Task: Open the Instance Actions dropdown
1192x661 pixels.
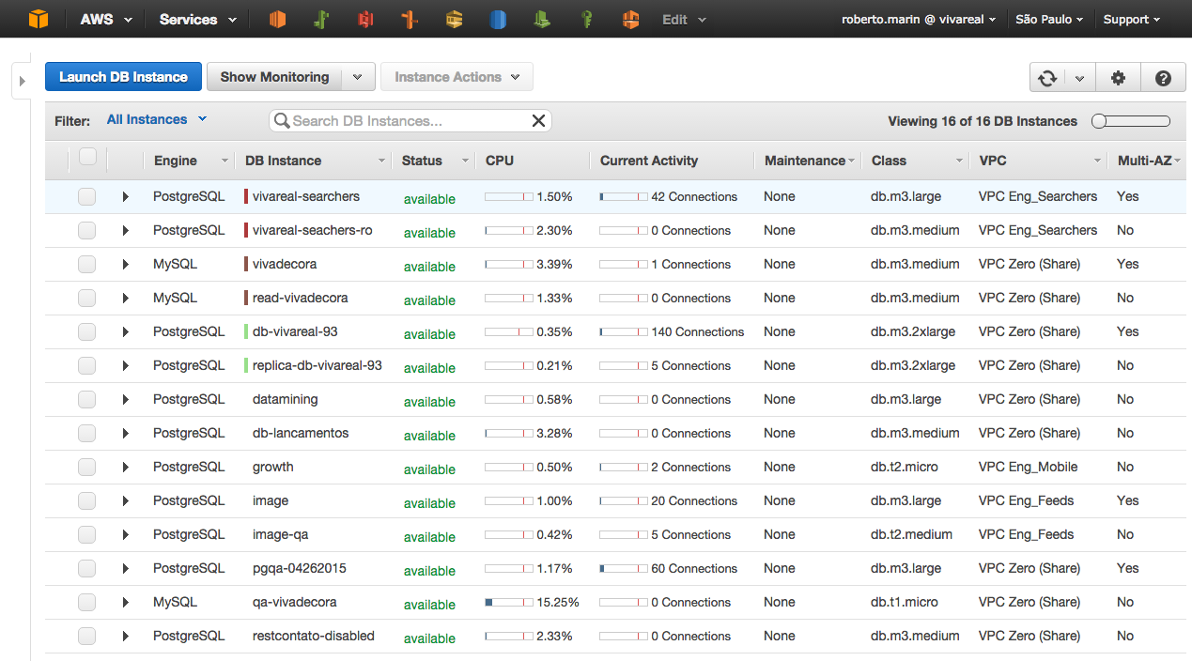Action: 457,77
